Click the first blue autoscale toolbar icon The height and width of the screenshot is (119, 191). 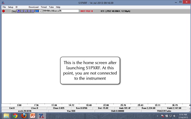click(x=19, y=11)
